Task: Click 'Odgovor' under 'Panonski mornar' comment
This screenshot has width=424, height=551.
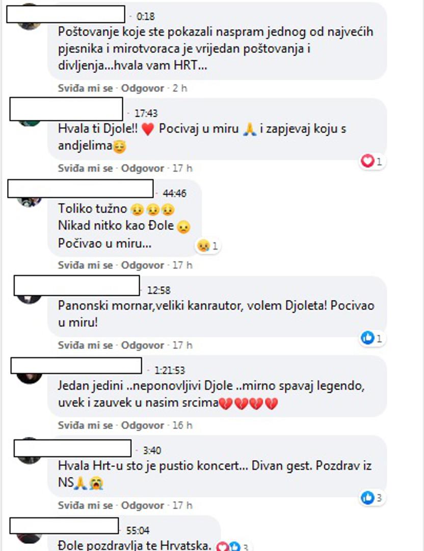Action: [x=143, y=345]
